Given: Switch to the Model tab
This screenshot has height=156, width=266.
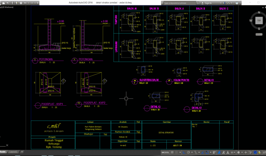Looking at the screenshot, I should (3, 152).
